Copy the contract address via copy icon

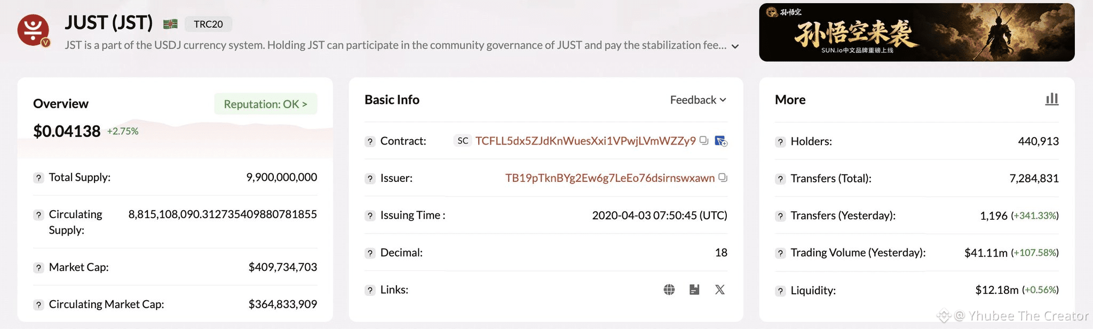(704, 140)
